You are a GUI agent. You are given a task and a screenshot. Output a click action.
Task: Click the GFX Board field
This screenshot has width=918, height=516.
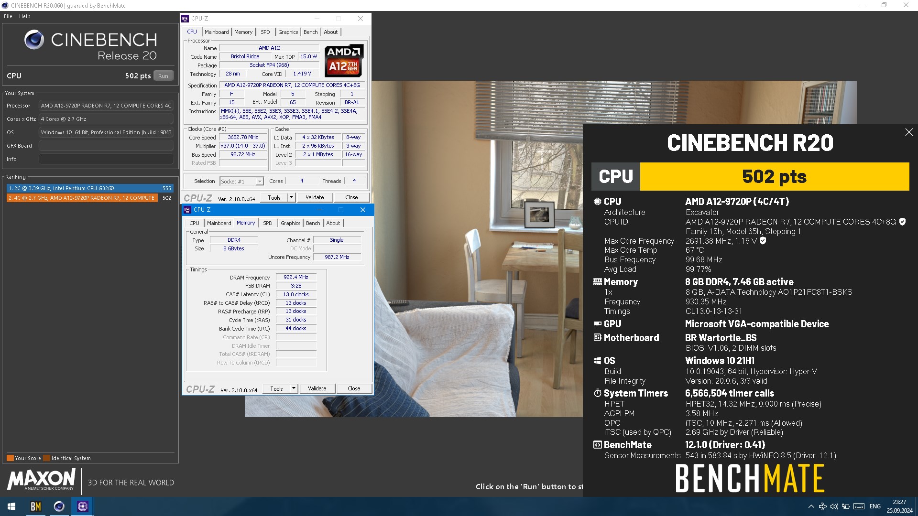click(106, 146)
